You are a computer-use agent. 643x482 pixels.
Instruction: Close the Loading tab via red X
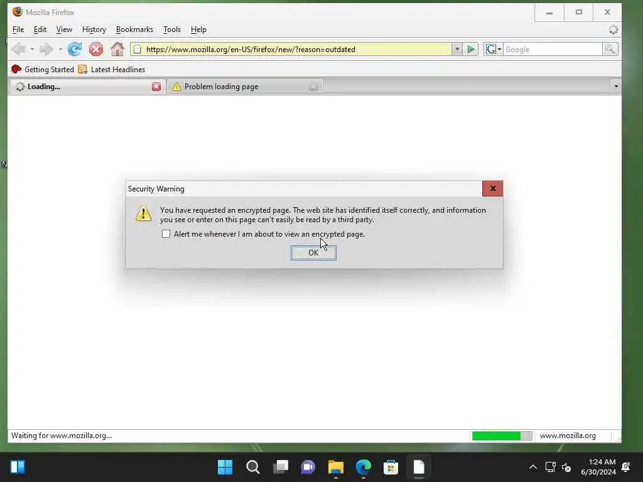coord(156,87)
